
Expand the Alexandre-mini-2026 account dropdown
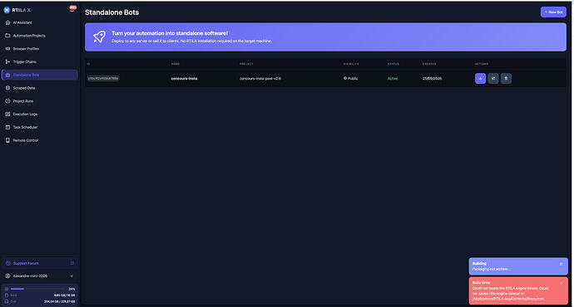[x=72, y=276]
